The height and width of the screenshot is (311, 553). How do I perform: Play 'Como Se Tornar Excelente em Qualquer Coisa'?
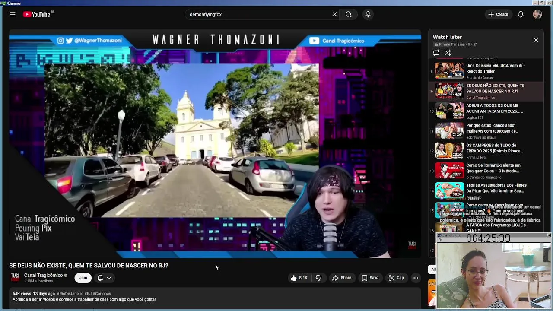coord(493,168)
